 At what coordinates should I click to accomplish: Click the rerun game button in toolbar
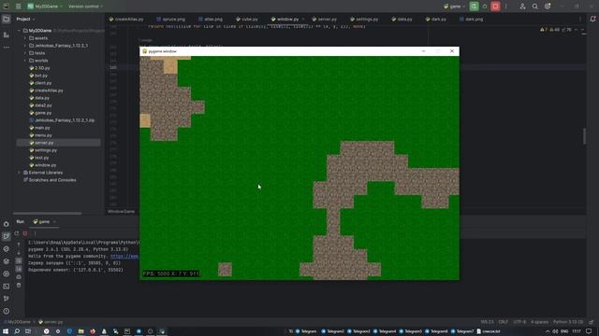click(474, 7)
